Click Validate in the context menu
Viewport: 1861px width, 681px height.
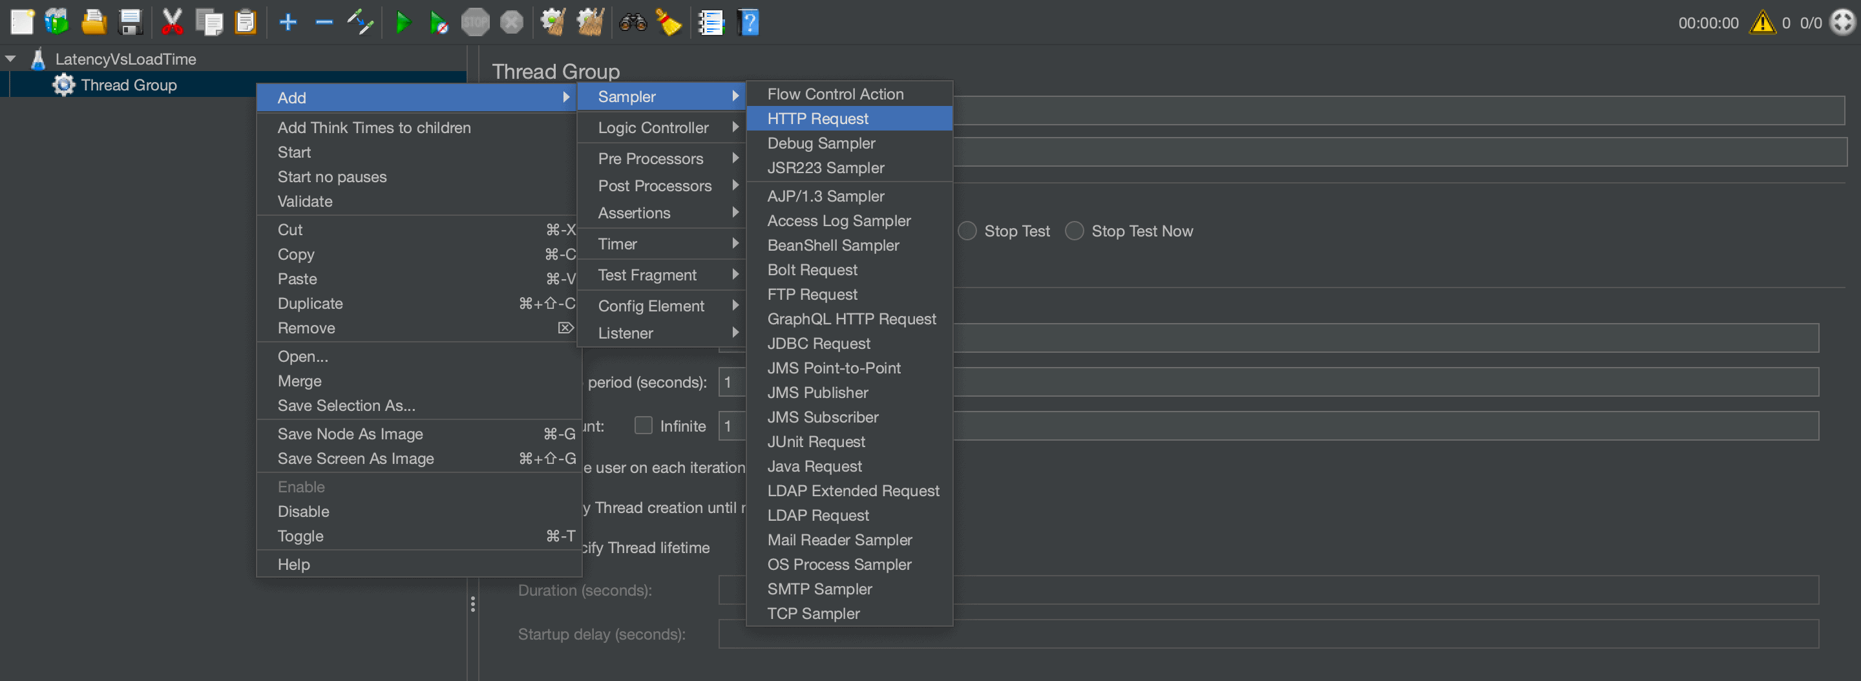[x=305, y=202]
